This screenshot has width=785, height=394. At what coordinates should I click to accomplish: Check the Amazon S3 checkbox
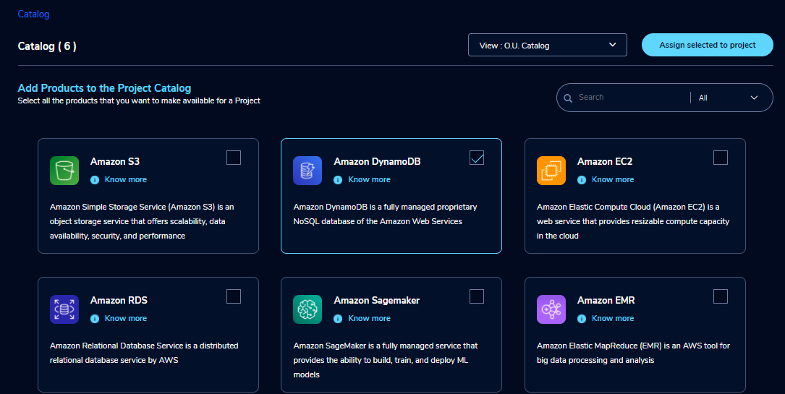[x=234, y=158]
